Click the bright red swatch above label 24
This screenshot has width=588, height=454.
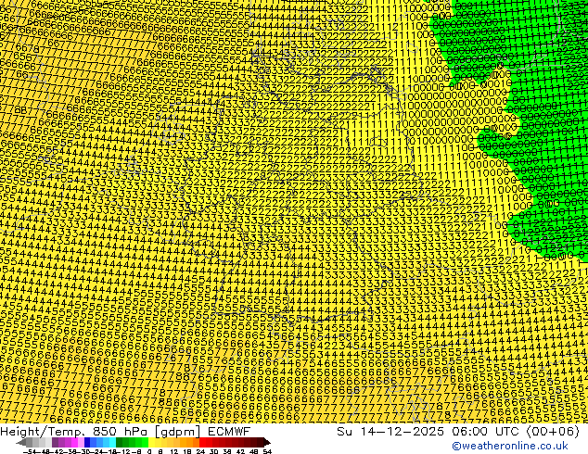click(x=202, y=442)
